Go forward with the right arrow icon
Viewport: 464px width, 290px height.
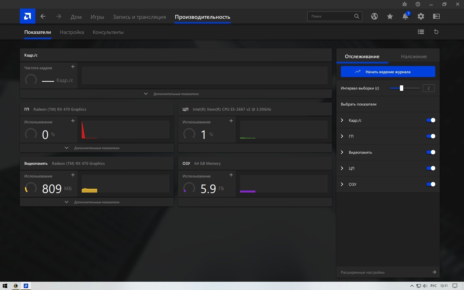(x=59, y=16)
